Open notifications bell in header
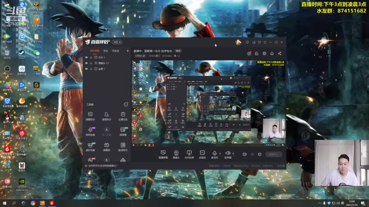 pos(272,53)
